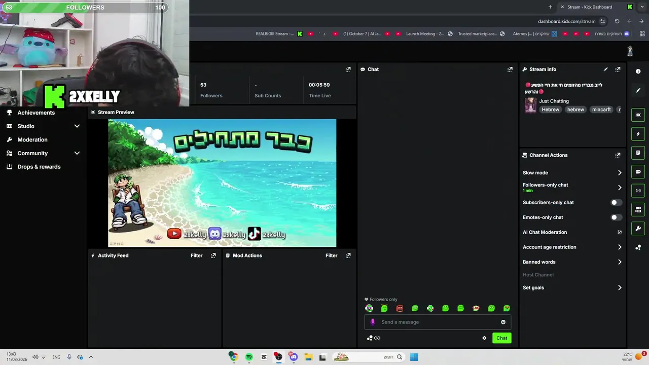Pop out the Mod Actions panel
Viewport: 649px width, 365px height.
point(348,255)
